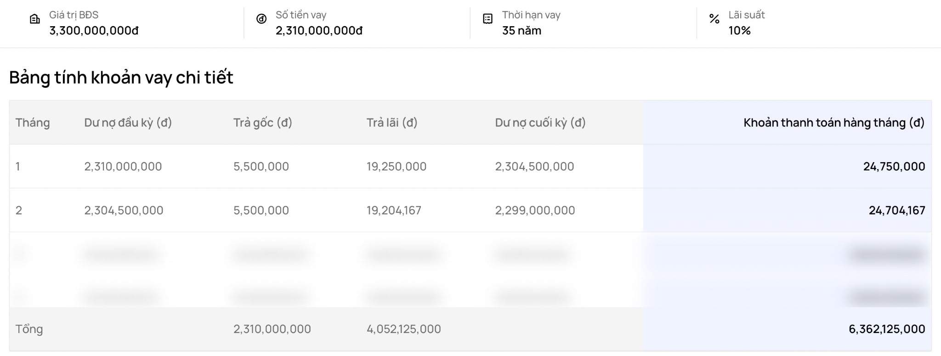Select month 2 row number cell
This screenshot has height=356, width=941.
(x=19, y=210)
